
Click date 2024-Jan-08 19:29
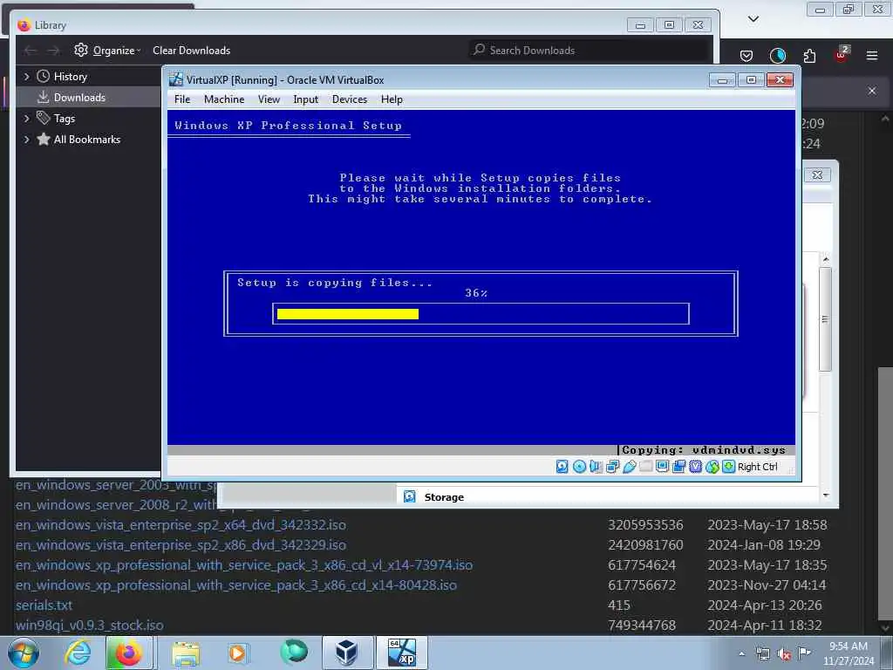764,545
